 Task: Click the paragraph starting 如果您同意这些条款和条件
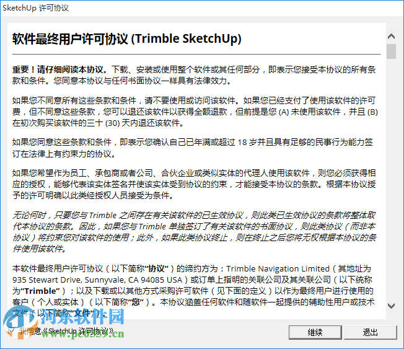click(193, 148)
